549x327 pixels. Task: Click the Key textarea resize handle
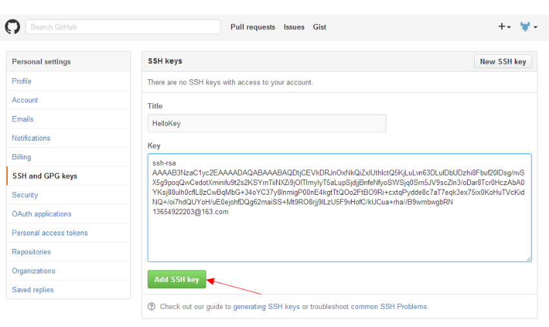coord(528,259)
